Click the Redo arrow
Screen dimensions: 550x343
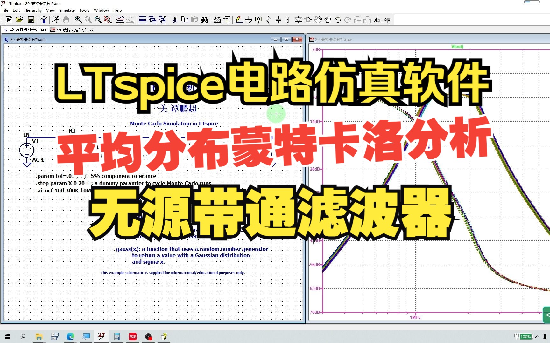348,20
